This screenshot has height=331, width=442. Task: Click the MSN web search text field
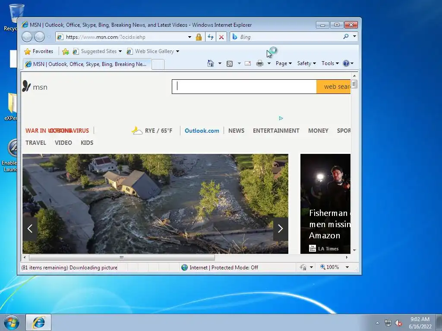244,87
